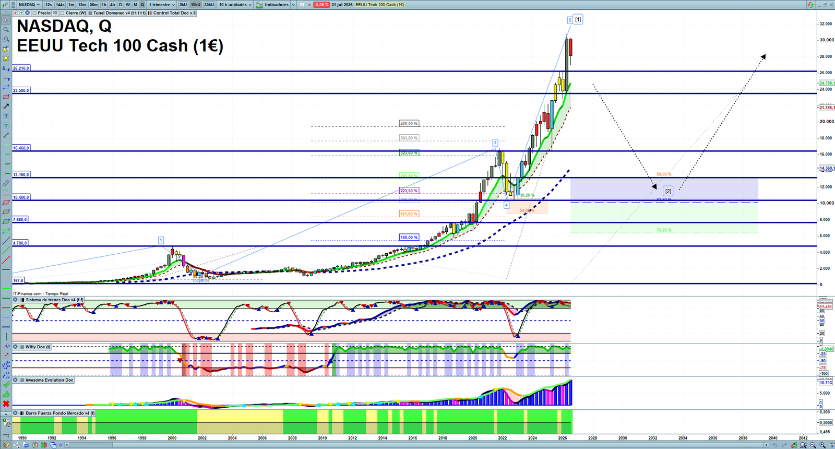Click the 'EEUU Tech 100 Cash (1€)' toolbar label
835x449 pixels.
(380, 5)
